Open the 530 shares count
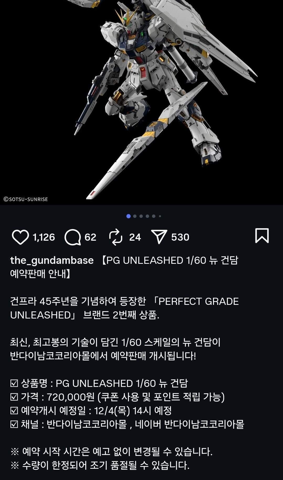The width and height of the screenshot is (283, 480). click(x=180, y=237)
